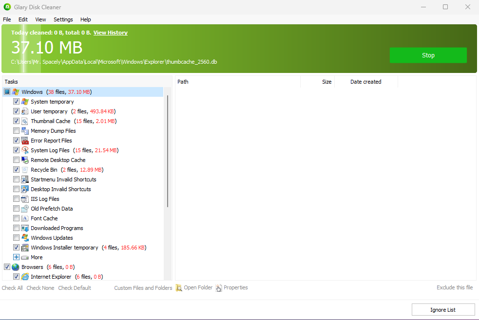Click the Open Folder icon
479x320 pixels.
(179, 288)
